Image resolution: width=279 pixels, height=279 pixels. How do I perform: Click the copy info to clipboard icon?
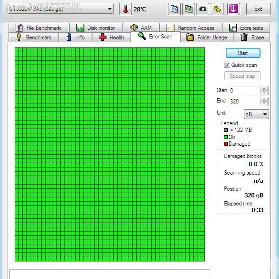tap(174, 9)
